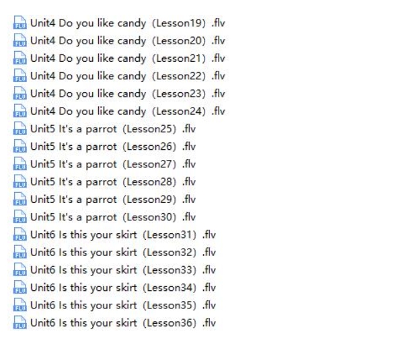Select the file icon for Lesson24
The image size is (405, 340).
[x=18, y=111]
